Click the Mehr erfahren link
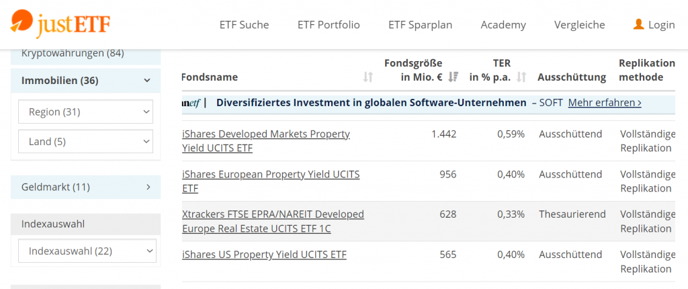Screen dimensions: 688x289 click(605, 103)
